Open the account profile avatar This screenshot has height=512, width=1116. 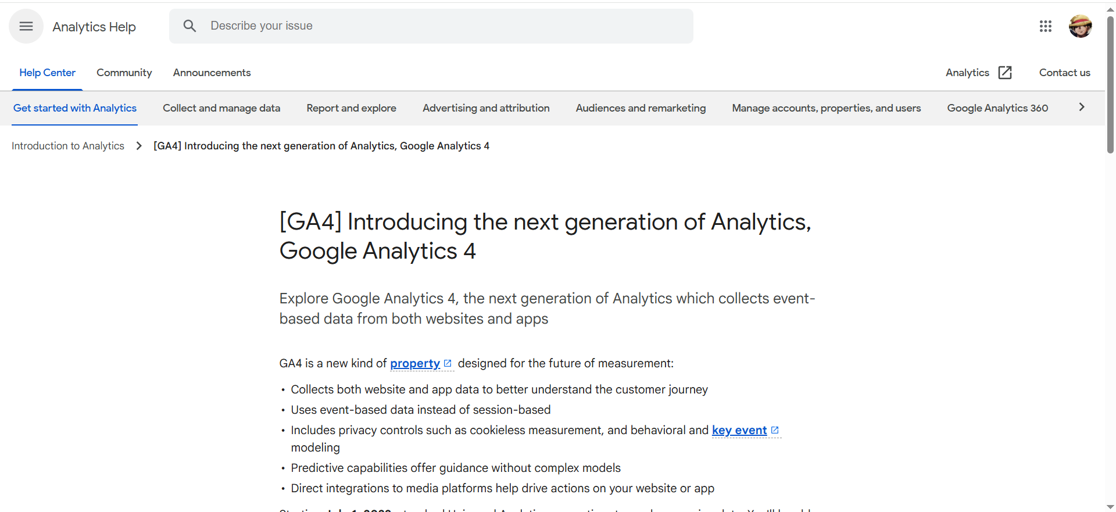[1080, 26]
